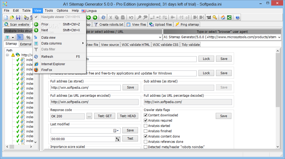Click the shopping cart toolbar icon
Screen dimensions: 285x159
209,17
